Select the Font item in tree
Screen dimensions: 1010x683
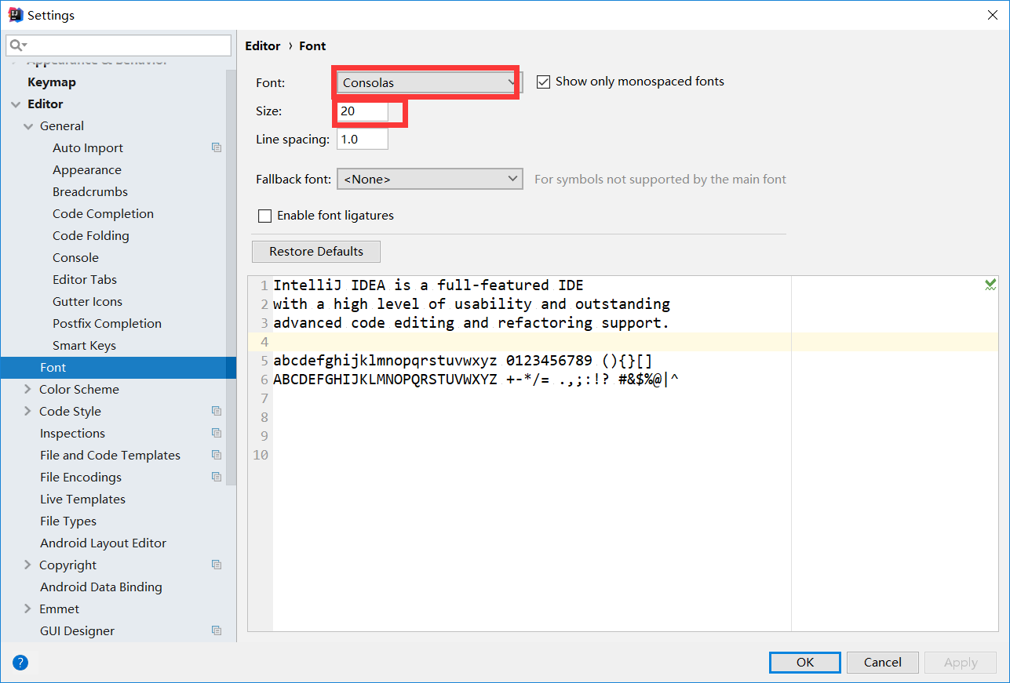(x=119, y=367)
